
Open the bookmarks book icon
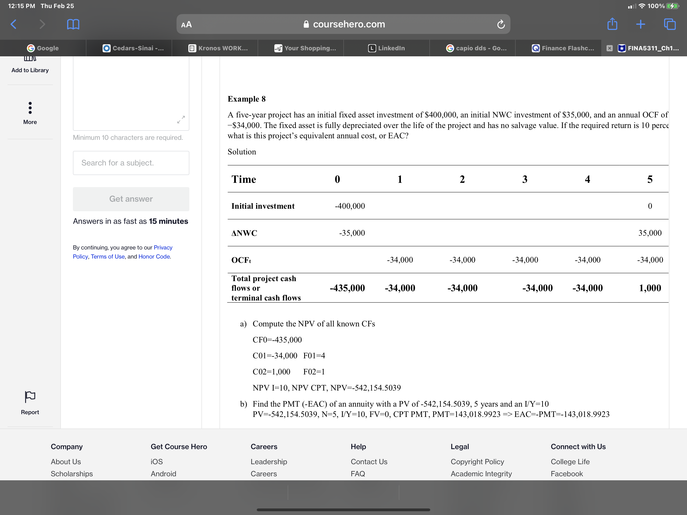point(73,24)
